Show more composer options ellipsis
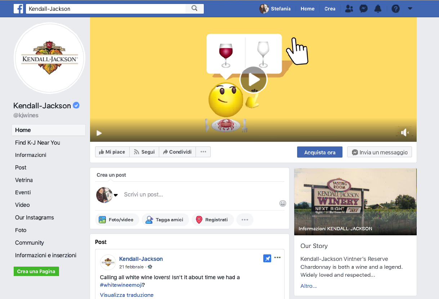This screenshot has width=439, height=299. pyautogui.click(x=245, y=220)
